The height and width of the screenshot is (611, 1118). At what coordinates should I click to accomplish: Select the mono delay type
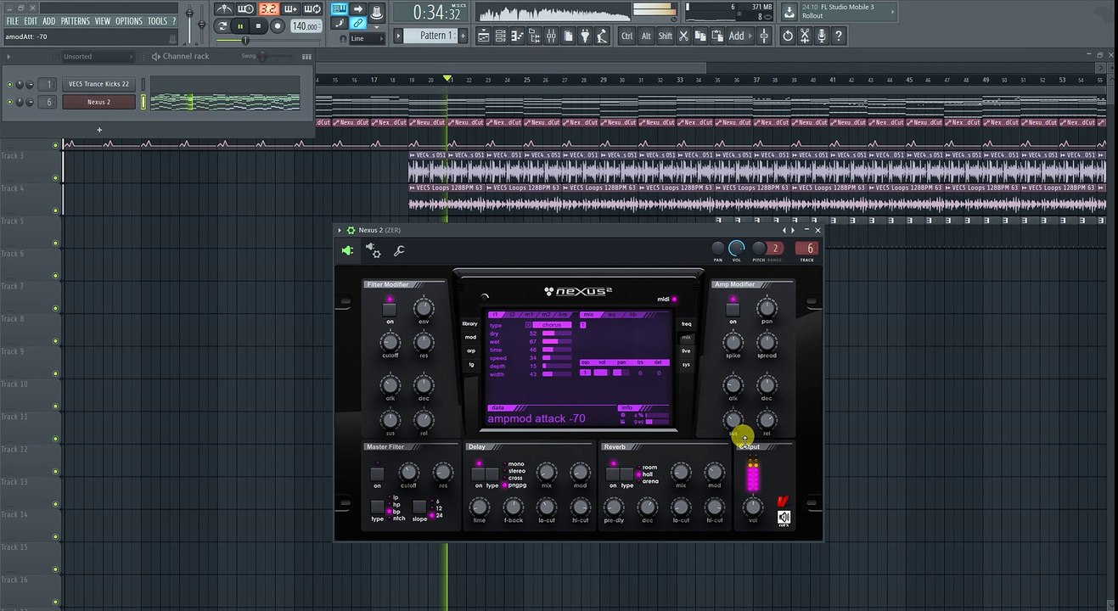[x=514, y=465]
